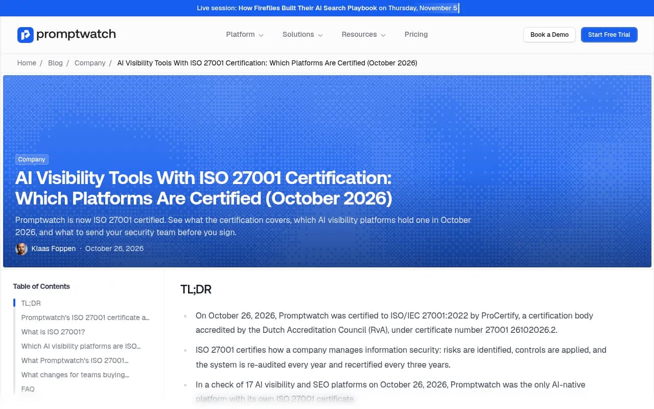Click the bullet about re-audited every year
The height and width of the screenshot is (409, 654).
click(x=401, y=357)
